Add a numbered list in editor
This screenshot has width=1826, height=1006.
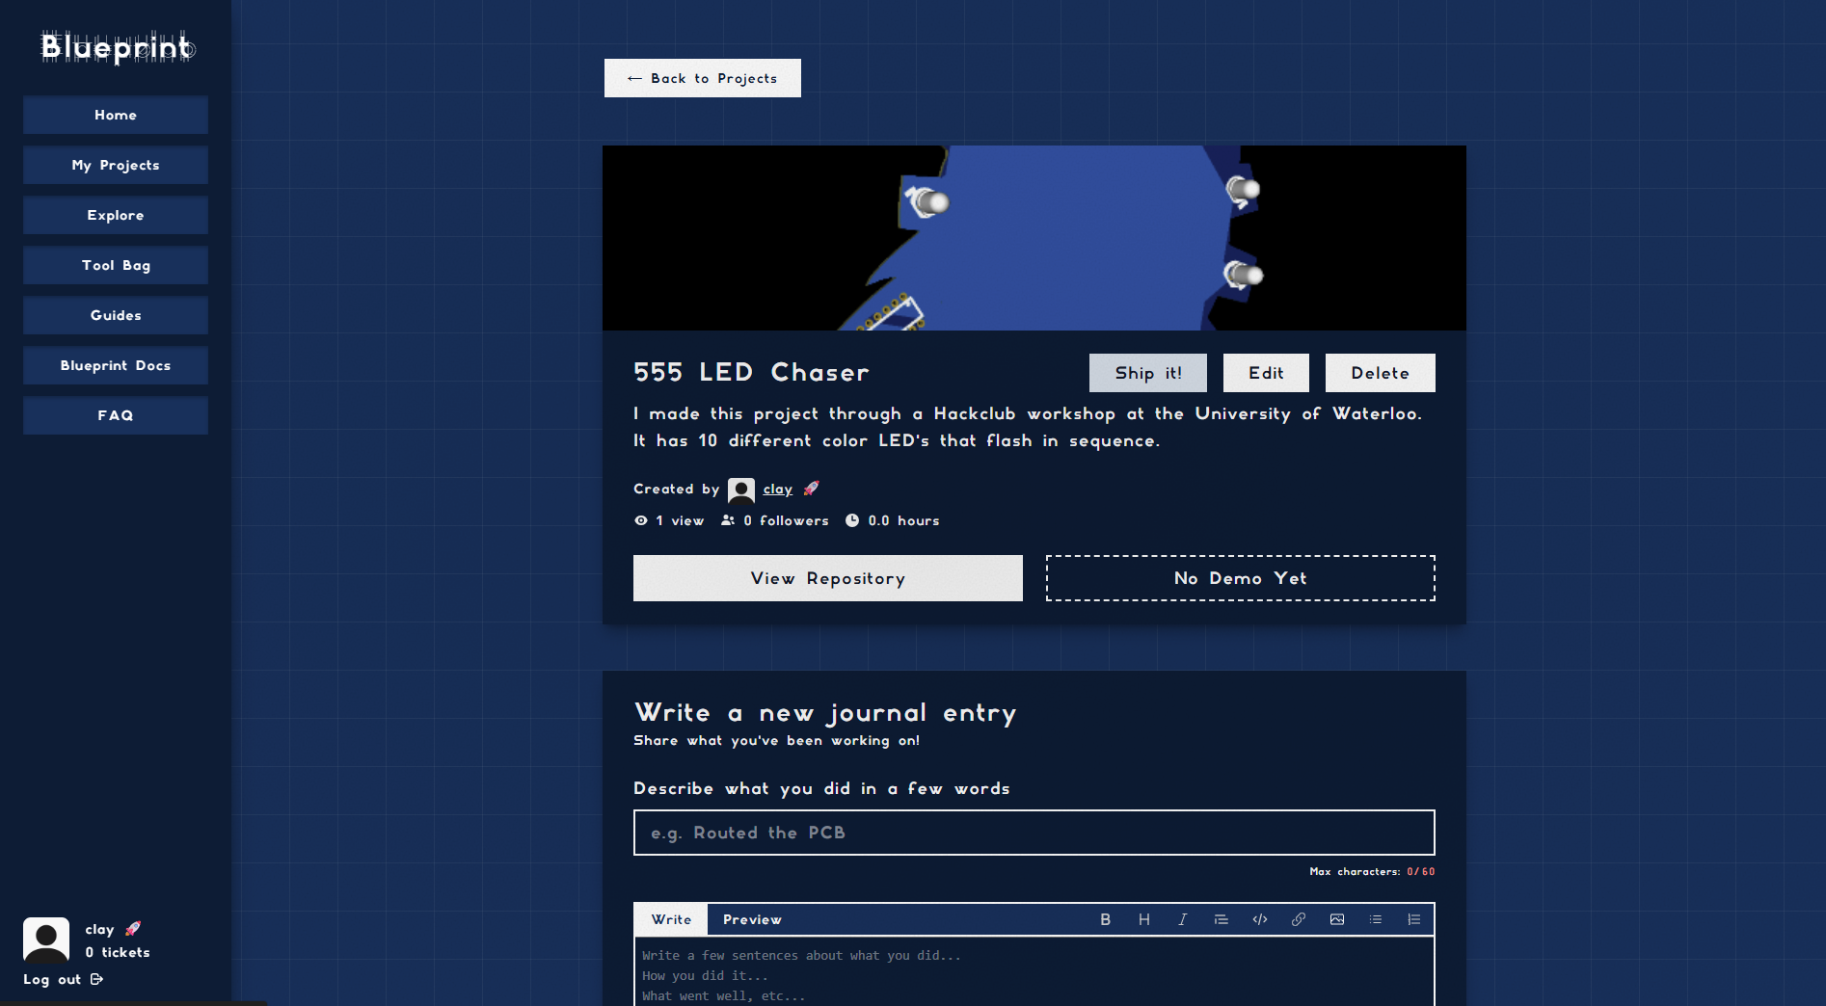click(x=1413, y=919)
